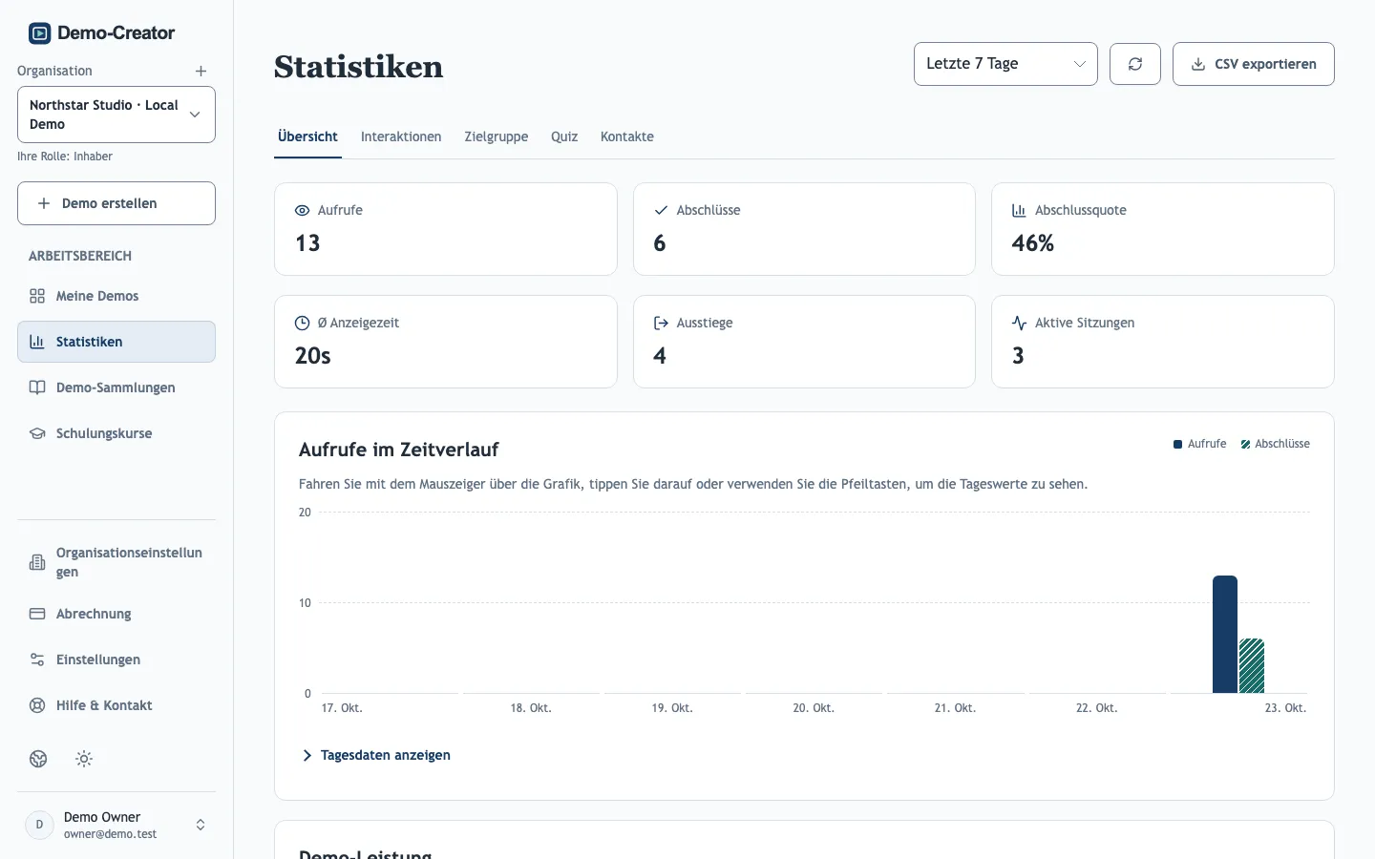Click the exit icon on the Ausstiege card
This screenshot has height=859, width=1375.
(x=661, y=323)
